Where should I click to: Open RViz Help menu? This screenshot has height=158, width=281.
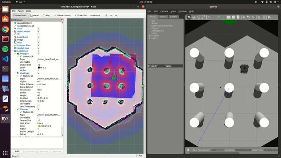pos(29,11)
